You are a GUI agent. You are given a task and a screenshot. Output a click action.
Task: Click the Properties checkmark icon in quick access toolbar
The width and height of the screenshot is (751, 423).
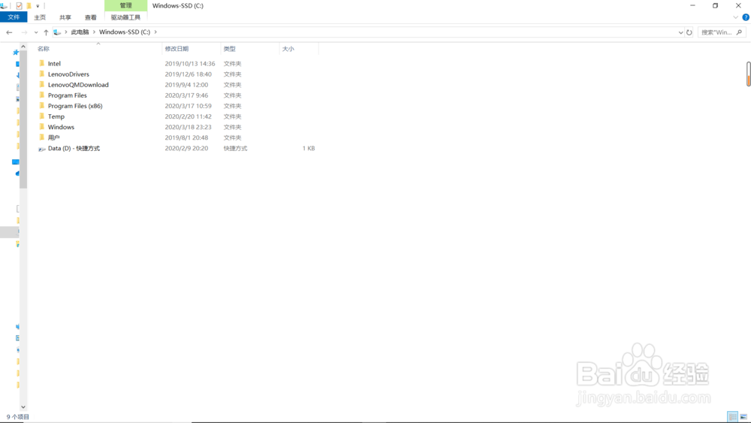[20, 6]
